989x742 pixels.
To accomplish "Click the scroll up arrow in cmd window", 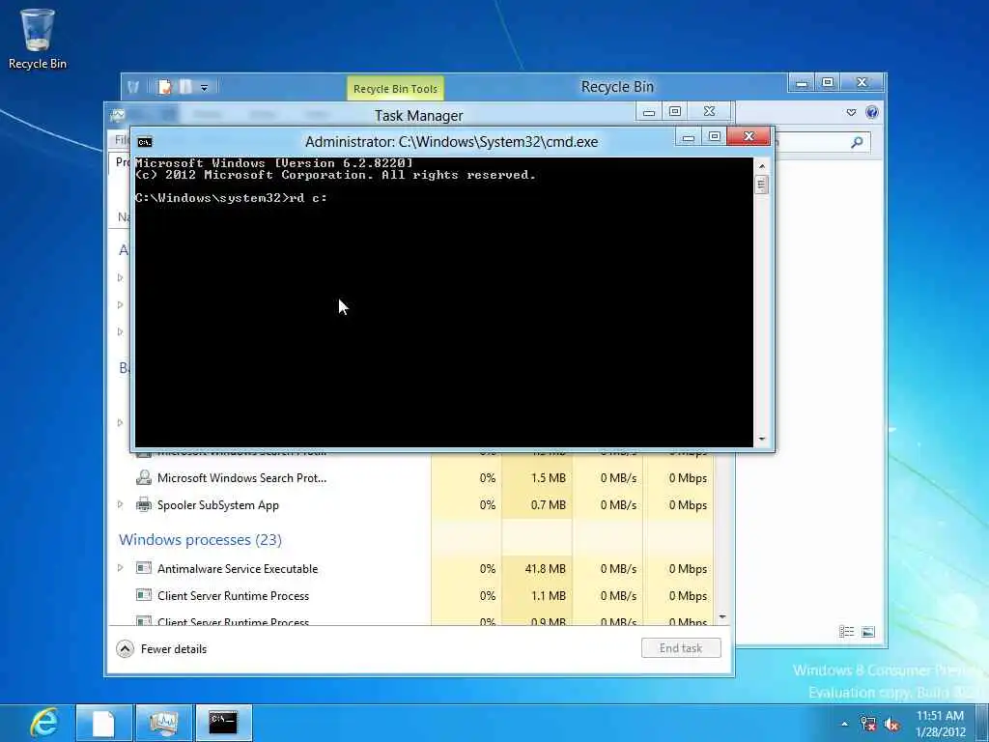I will [x=762, y=166].
